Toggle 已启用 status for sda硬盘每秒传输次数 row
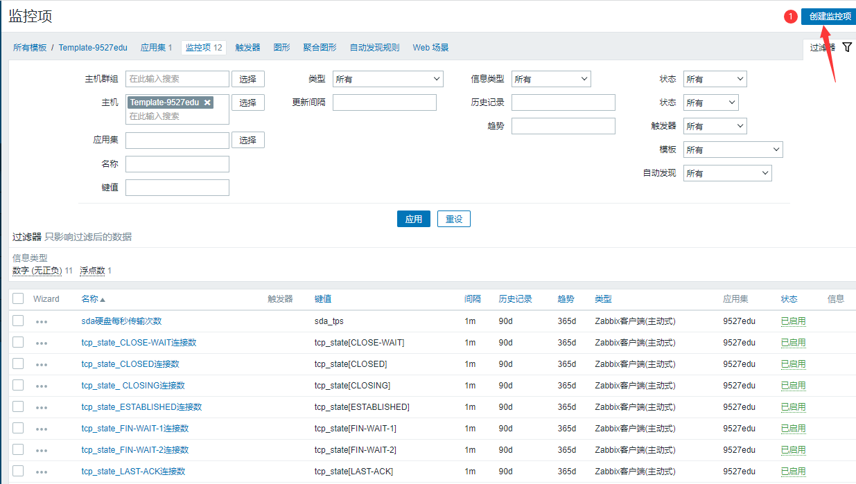This screenshot has height=484, width=856. [x=793, y=321]
